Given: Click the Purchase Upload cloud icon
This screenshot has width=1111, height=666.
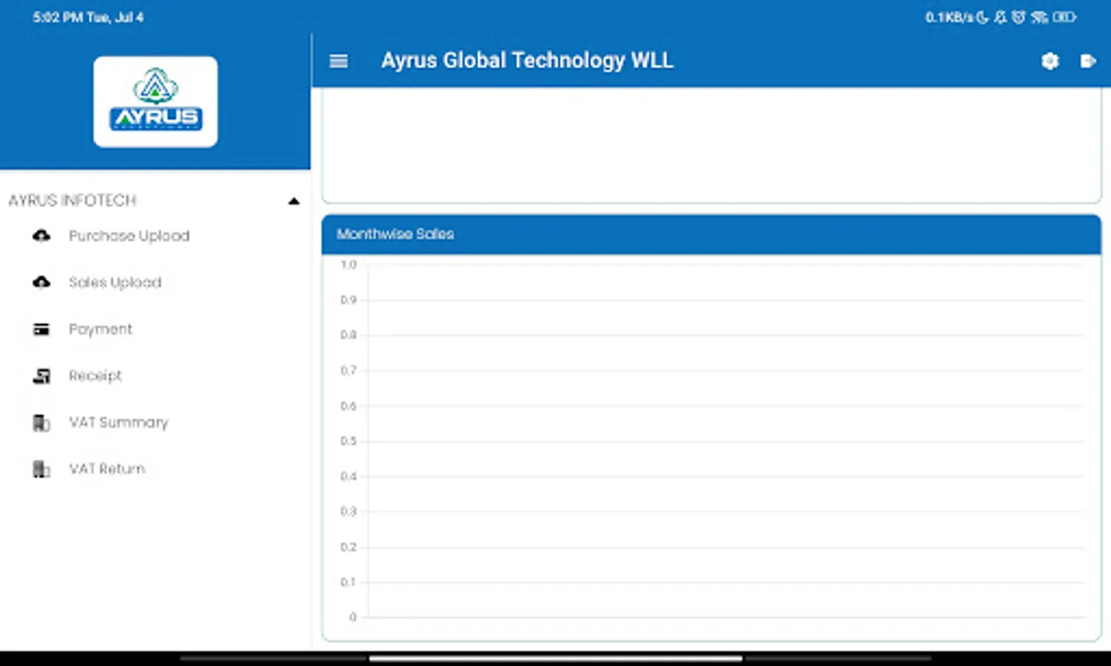Looking at the screenshot, I should tap(41, 235).
